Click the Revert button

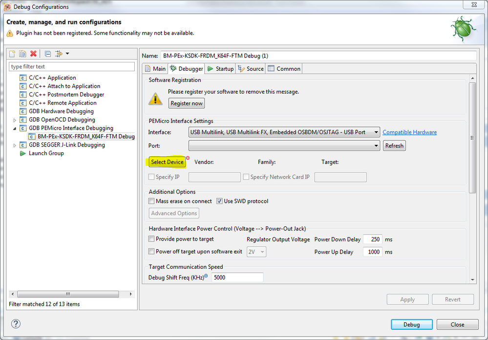tap(452, 300)
